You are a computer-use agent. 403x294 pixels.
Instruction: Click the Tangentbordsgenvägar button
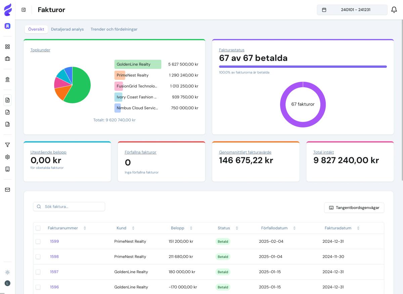[x=354, y=208]
